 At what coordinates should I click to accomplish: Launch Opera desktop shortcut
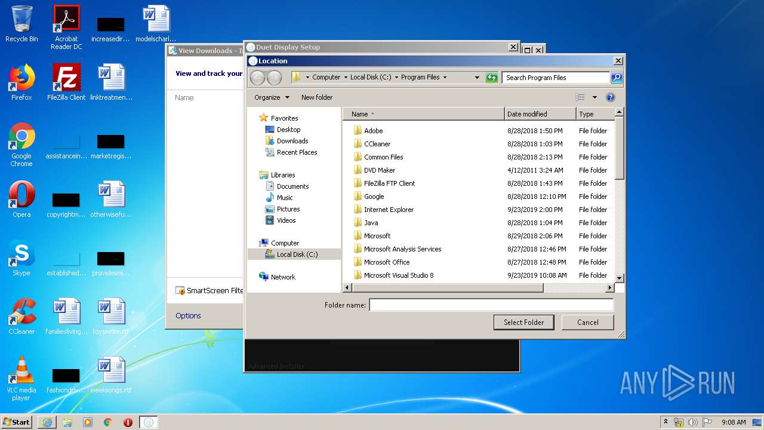(21, 199)
